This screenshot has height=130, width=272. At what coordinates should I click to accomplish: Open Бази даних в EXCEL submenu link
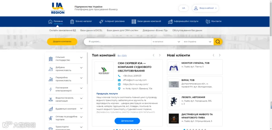point(91,30)
